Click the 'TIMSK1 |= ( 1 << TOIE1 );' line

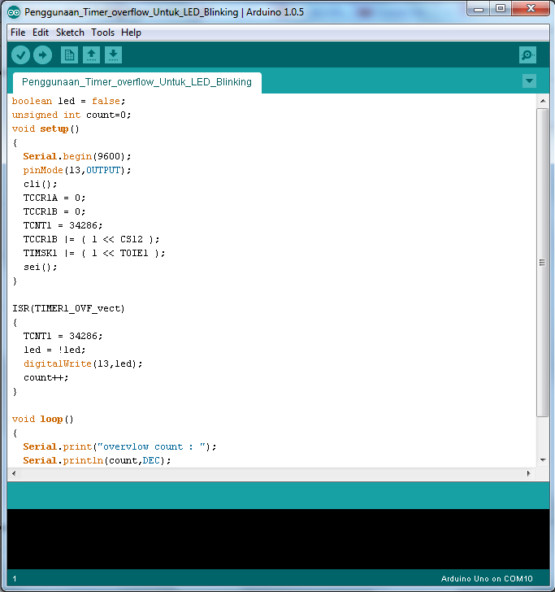94,253
